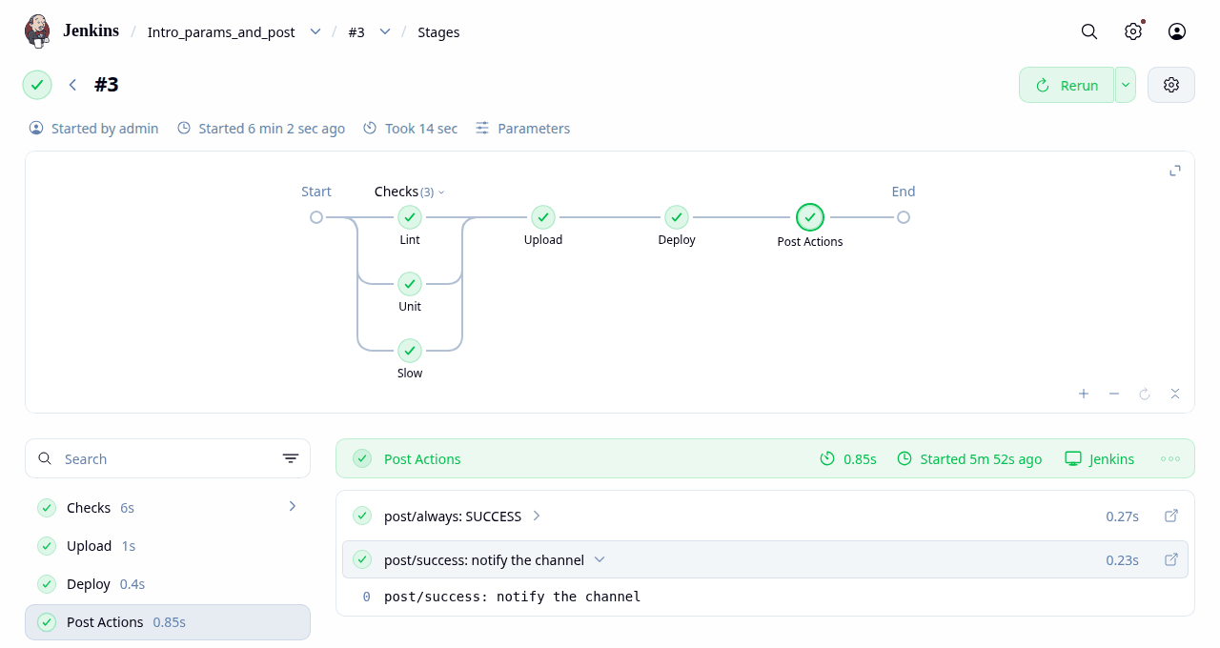1220x648 pixels.
Task: Click the 0.23s step duration
Action: (x=1123, y=559)
